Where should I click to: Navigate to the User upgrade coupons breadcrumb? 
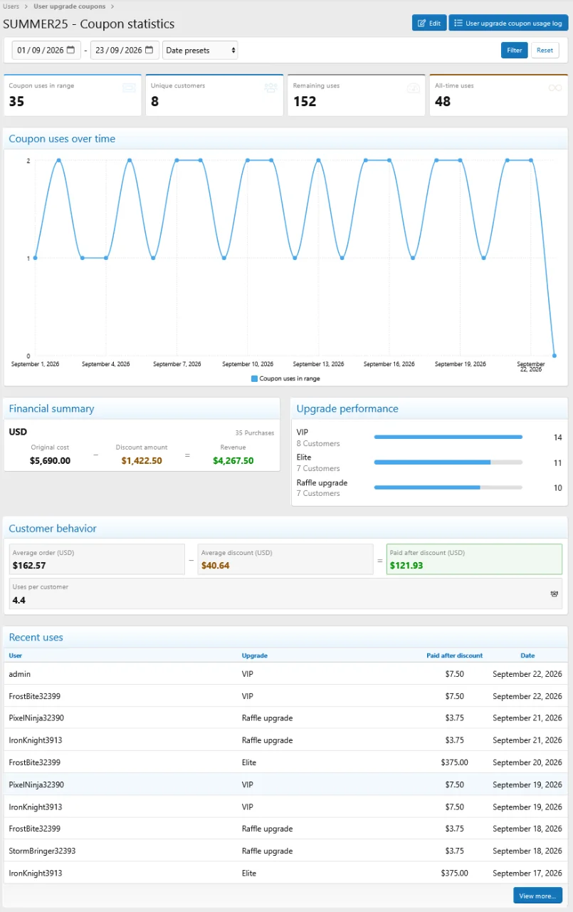69,6
